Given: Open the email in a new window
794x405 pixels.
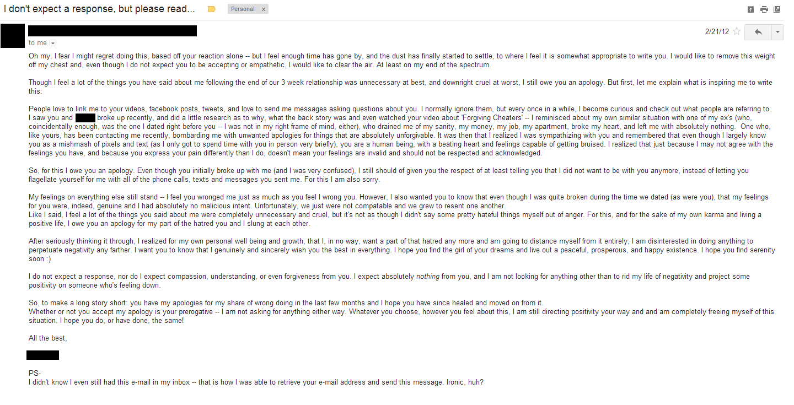Looking at the screenshot, I should click(777, 9).
